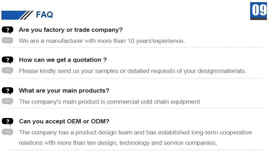Click the question icon beside OEM or ODM question
The image size is (268, 167).
8,122
